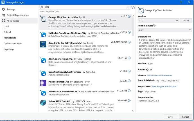This screenshot has height=121, width=194.
Task: Download Omega.SftpClient.Activities v1.2.0 arrow icon
Action: (129, 16)
